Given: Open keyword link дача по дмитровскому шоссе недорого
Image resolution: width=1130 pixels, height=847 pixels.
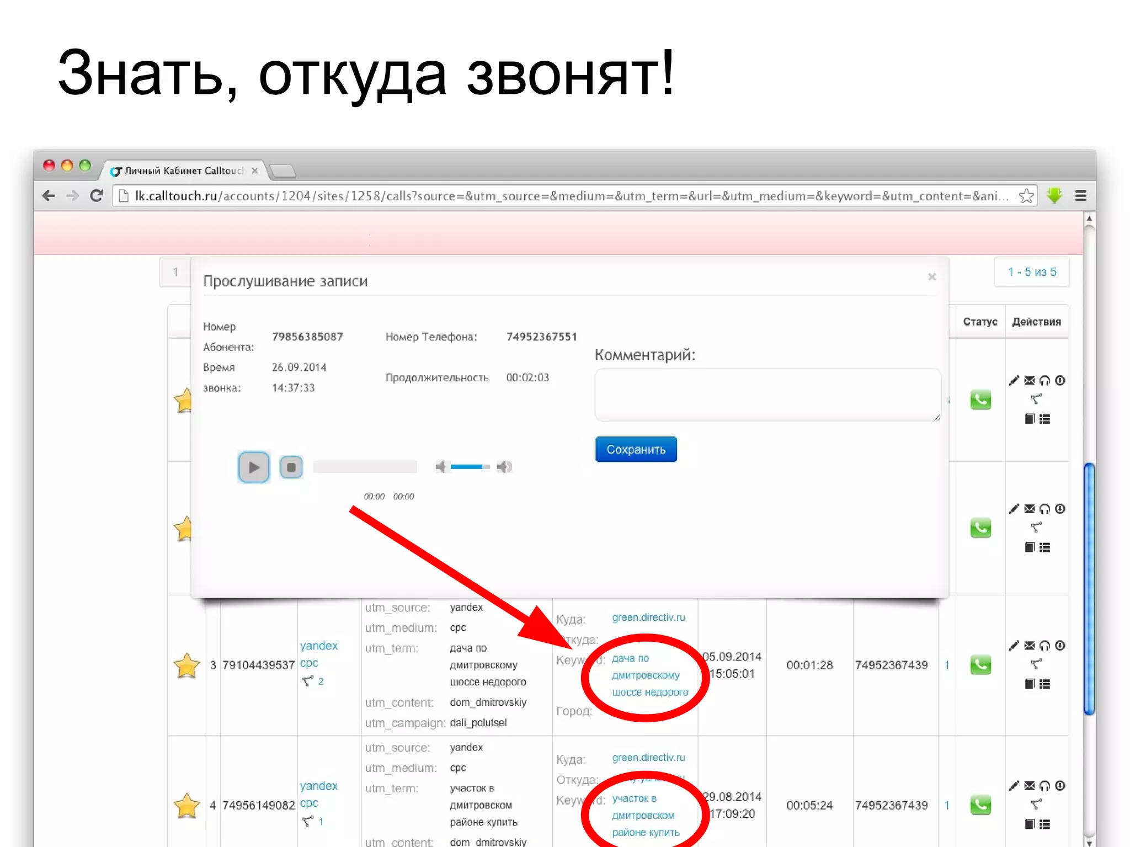Looking at the screenshot, I should click(650, 675).
